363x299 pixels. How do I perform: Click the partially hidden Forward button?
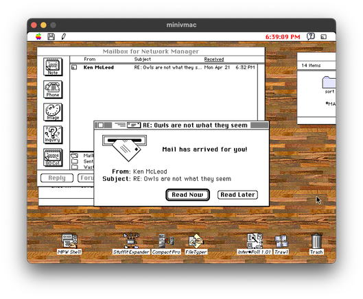86,178
